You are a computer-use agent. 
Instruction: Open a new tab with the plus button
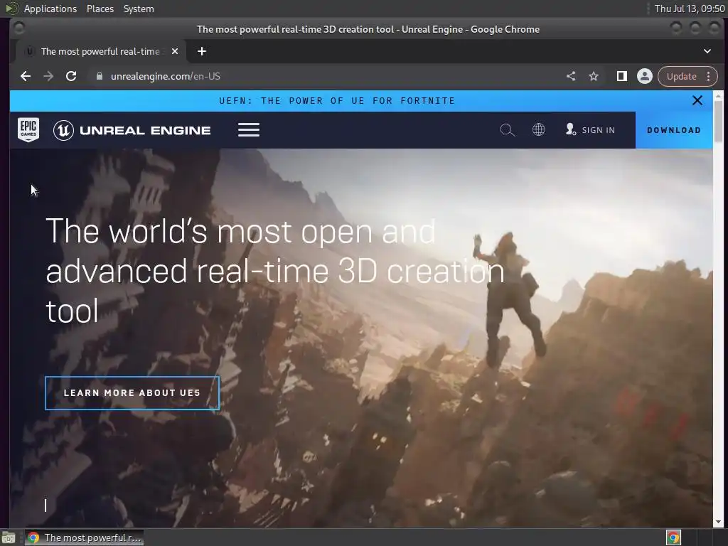point(201,51)
